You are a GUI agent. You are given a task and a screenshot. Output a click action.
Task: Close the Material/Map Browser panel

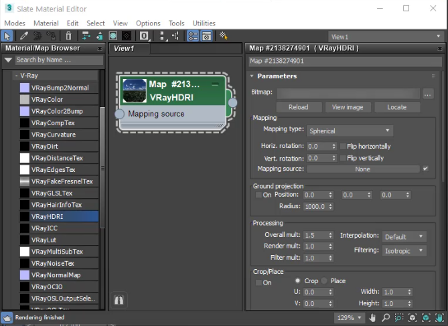(x=100, y=49)
